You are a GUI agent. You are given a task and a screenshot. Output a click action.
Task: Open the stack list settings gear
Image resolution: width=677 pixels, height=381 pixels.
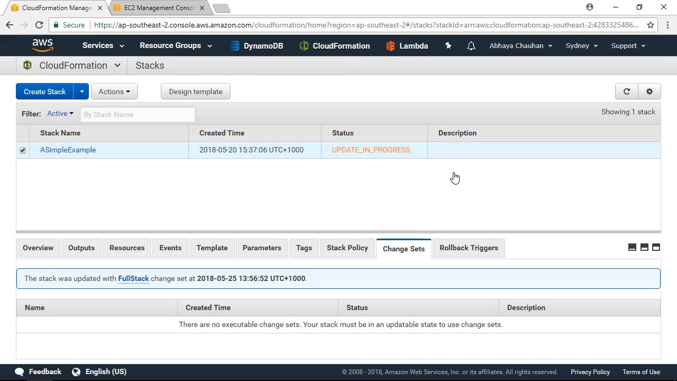pyautogui.click(x=649, y=92)
